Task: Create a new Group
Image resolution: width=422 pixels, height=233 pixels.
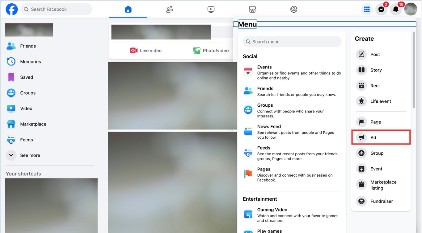Action: coord(381,153)
